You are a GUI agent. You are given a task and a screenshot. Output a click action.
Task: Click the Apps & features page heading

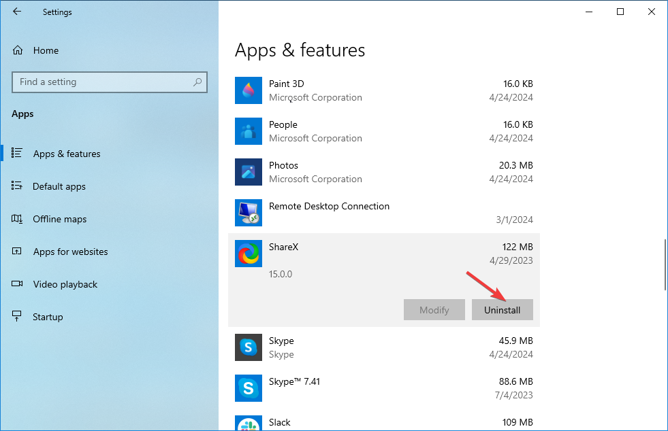[x=300, y=50]
